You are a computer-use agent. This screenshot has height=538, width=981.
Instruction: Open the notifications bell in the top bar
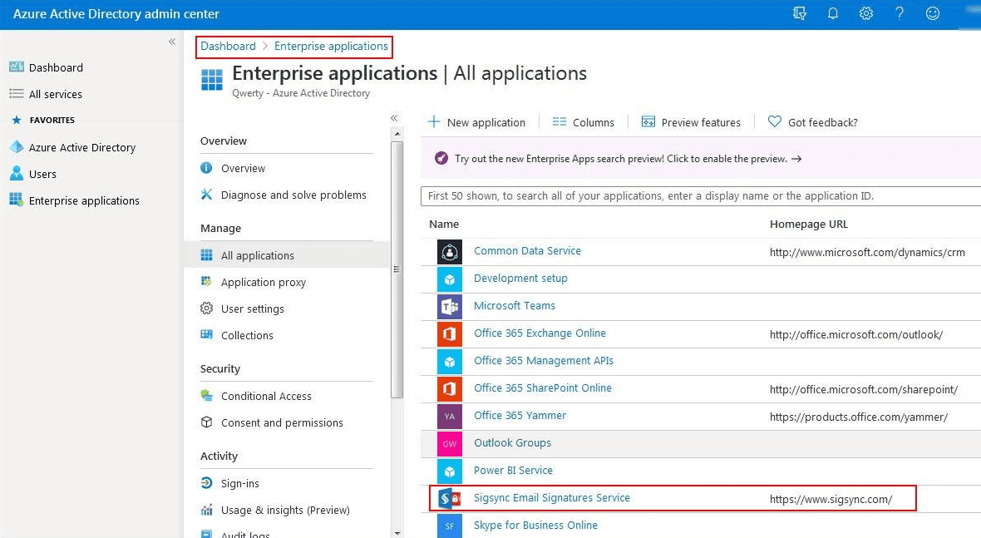833,13
